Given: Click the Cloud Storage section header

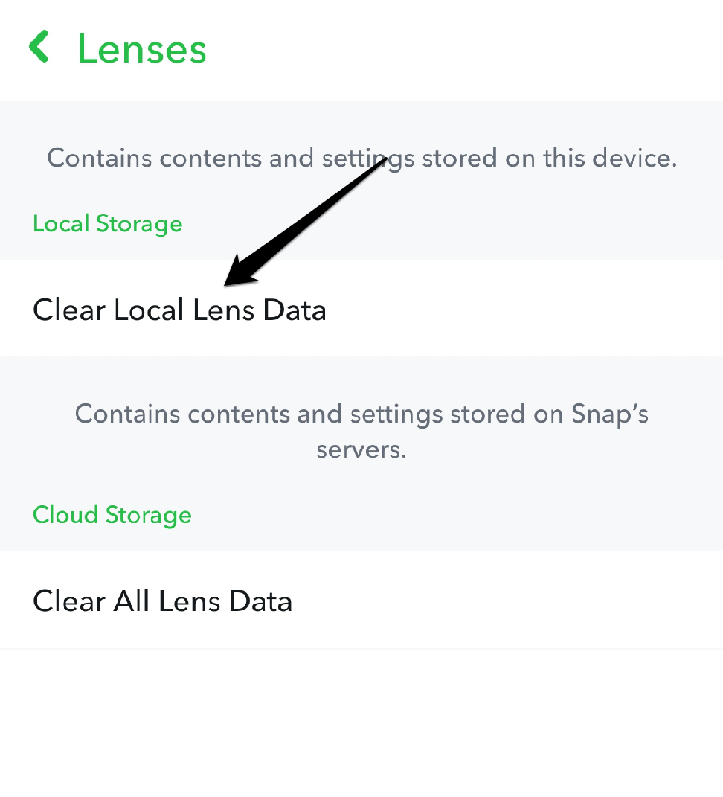Looking at the screenshot, I should (112, 515).
